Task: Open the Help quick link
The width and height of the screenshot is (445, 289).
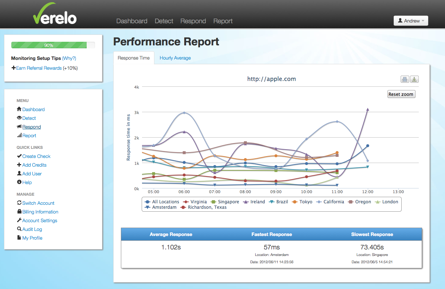Action: point(27,182)
